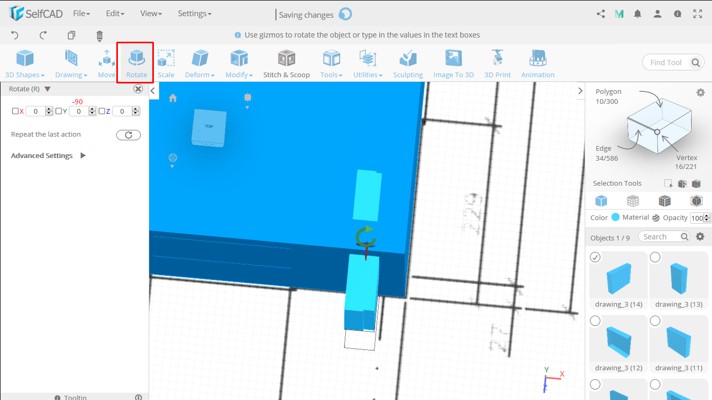Open the File menu
712x400 pixels.
(81, 14)
